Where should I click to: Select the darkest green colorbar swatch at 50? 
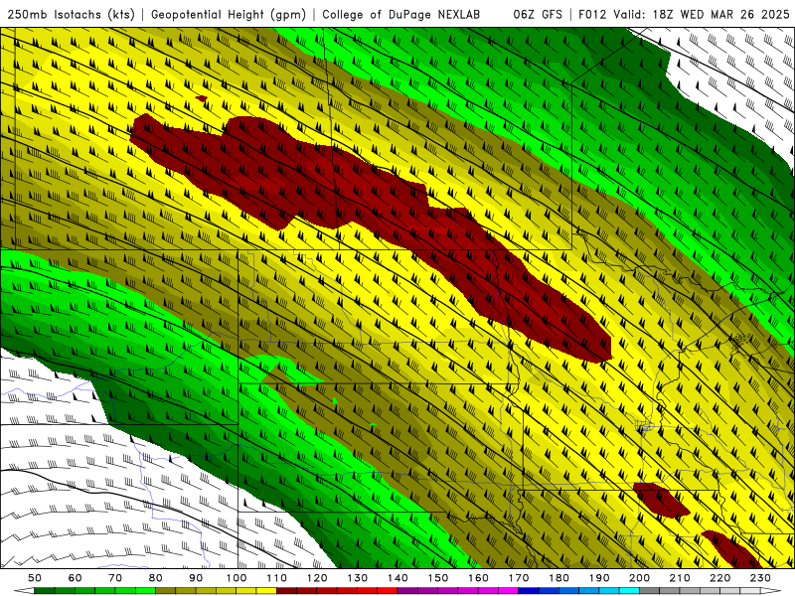click(x=45, y=591)
